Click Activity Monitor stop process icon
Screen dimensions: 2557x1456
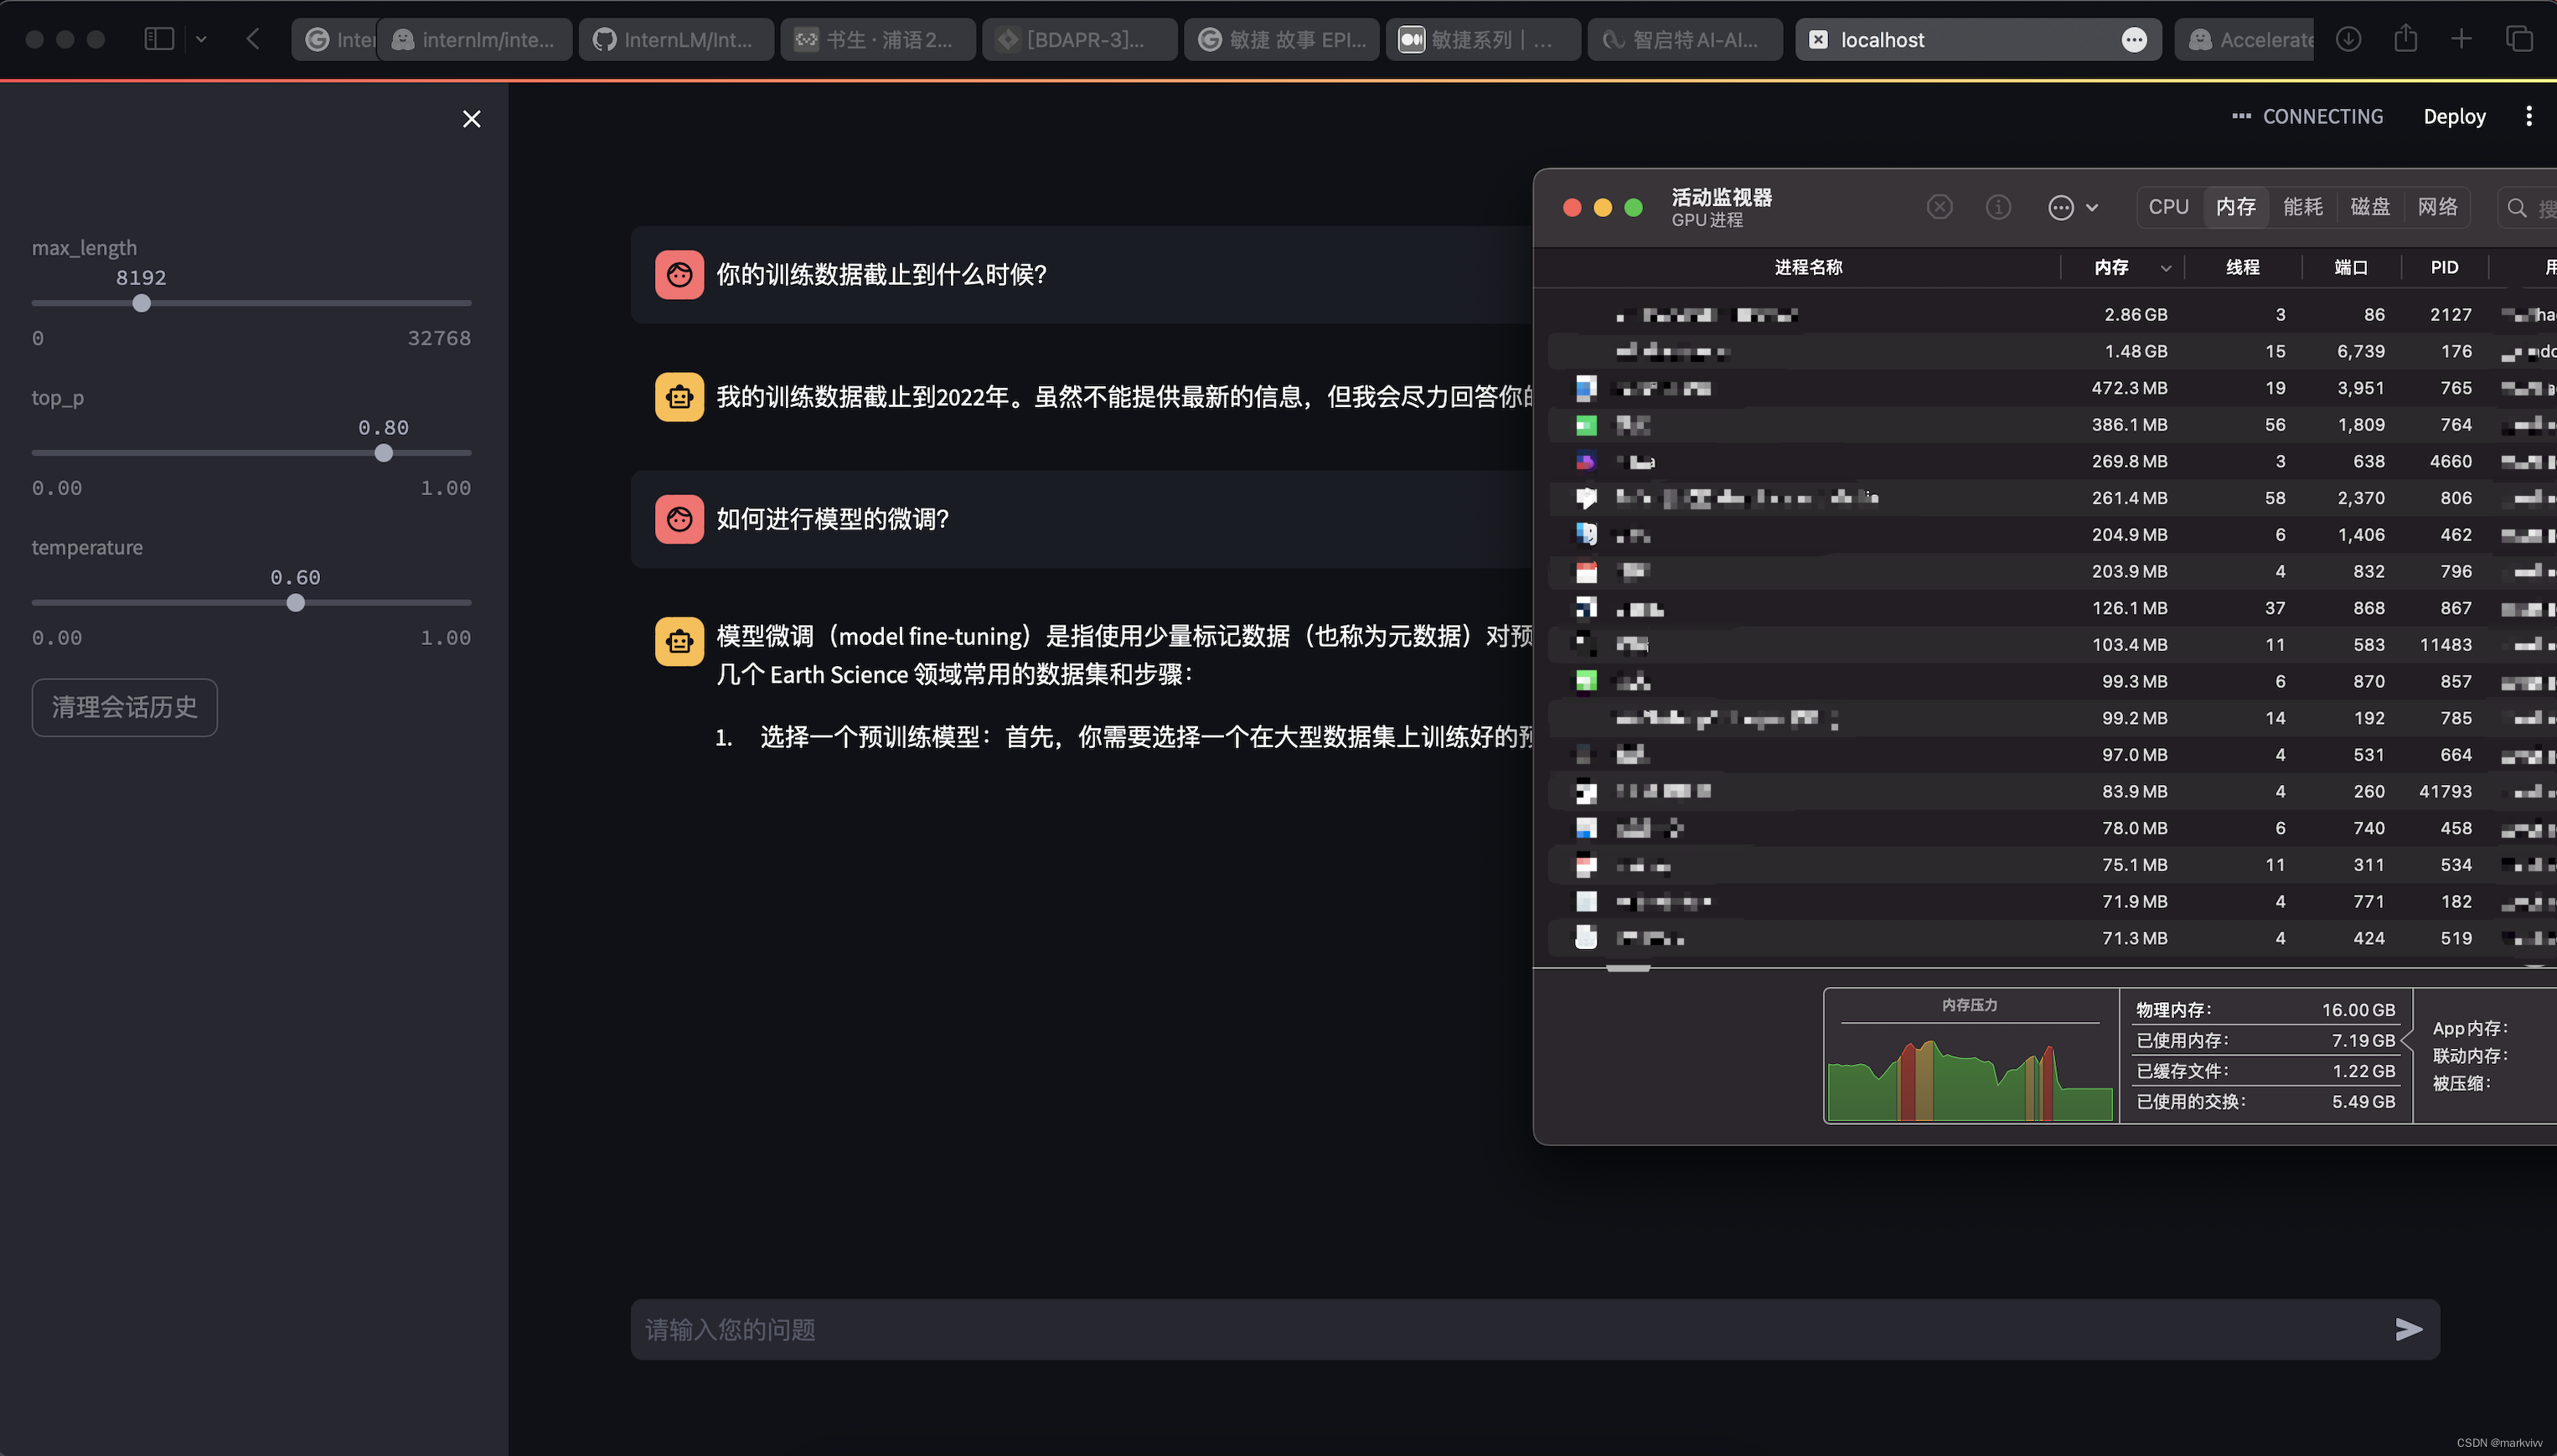point(1939,207)
